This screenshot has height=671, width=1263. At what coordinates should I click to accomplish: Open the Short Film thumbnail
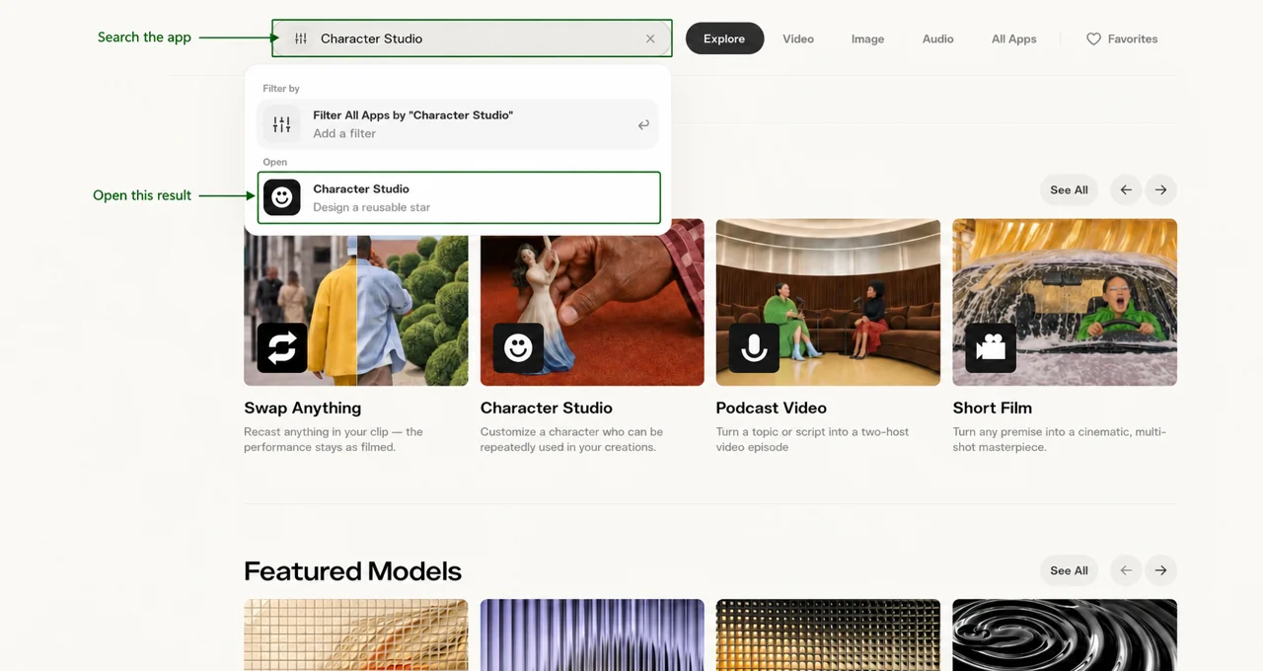(x=1065, y=302)
